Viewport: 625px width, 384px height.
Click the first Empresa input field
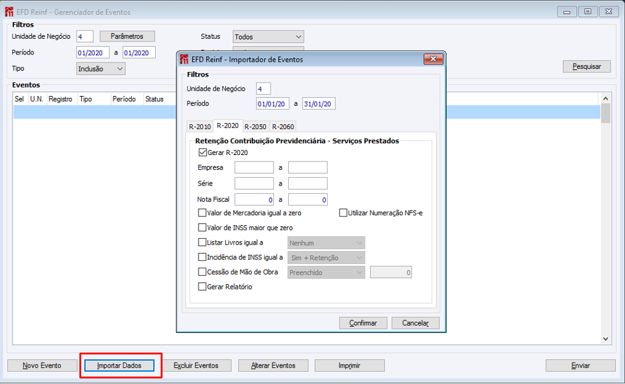click(254, 167)
